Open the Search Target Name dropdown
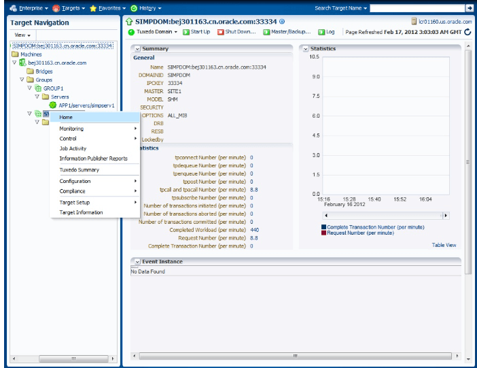Image resolution: width=477 pixels, height=368 pixels. [x=340, y=8]
